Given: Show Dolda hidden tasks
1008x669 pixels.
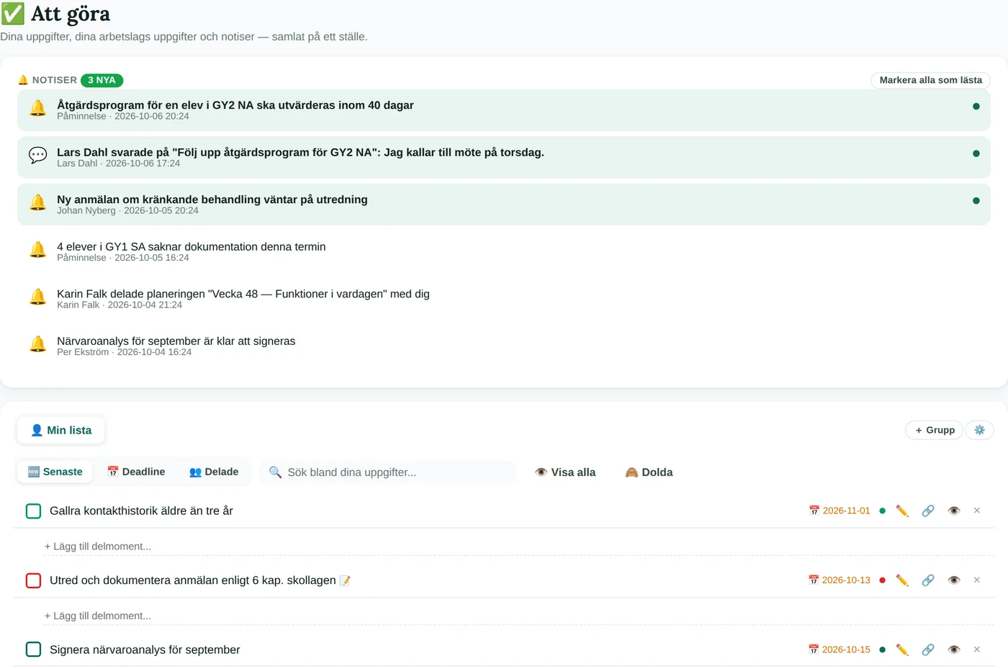Looking at the screenshot, I should pyautogui.click(x=649, y=472).
